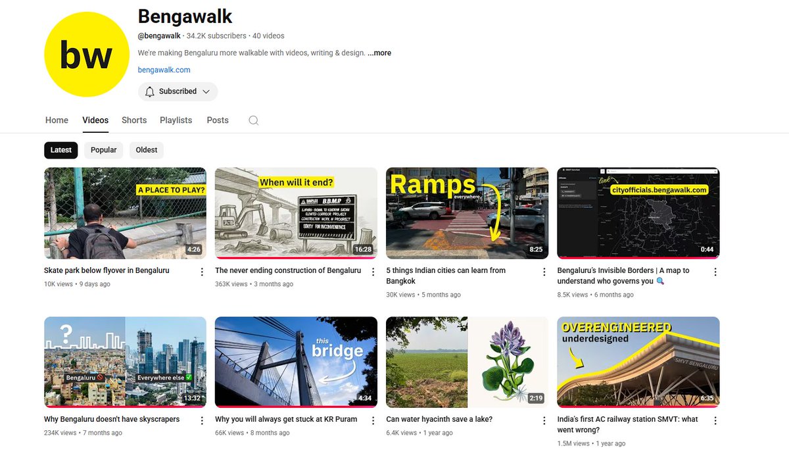This screenshot has width=789, height=450.
Task: Open title Why you will always get stuck
Action: click(x=286, y=419)
